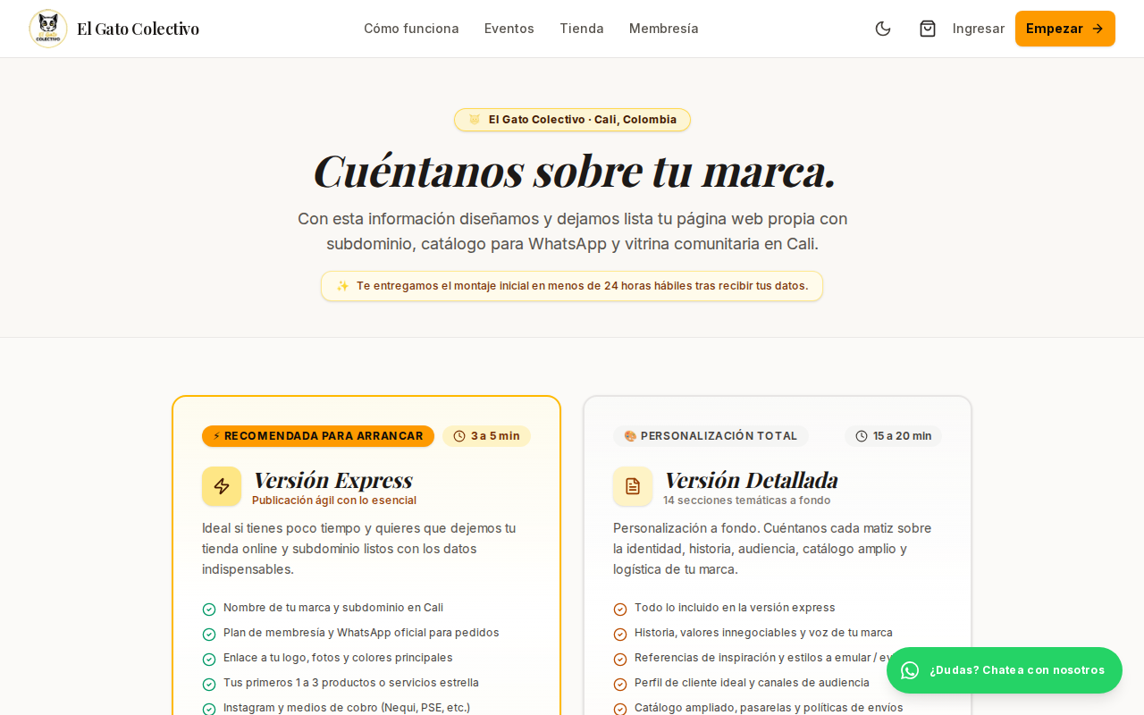Click the clock icon in 15 a 20 min
Image resolution: width=1144 pixels, height=715 pixels.
862,436
